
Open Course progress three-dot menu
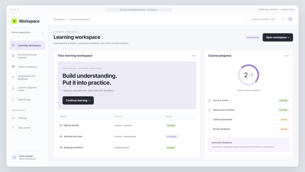coord(286,56)
